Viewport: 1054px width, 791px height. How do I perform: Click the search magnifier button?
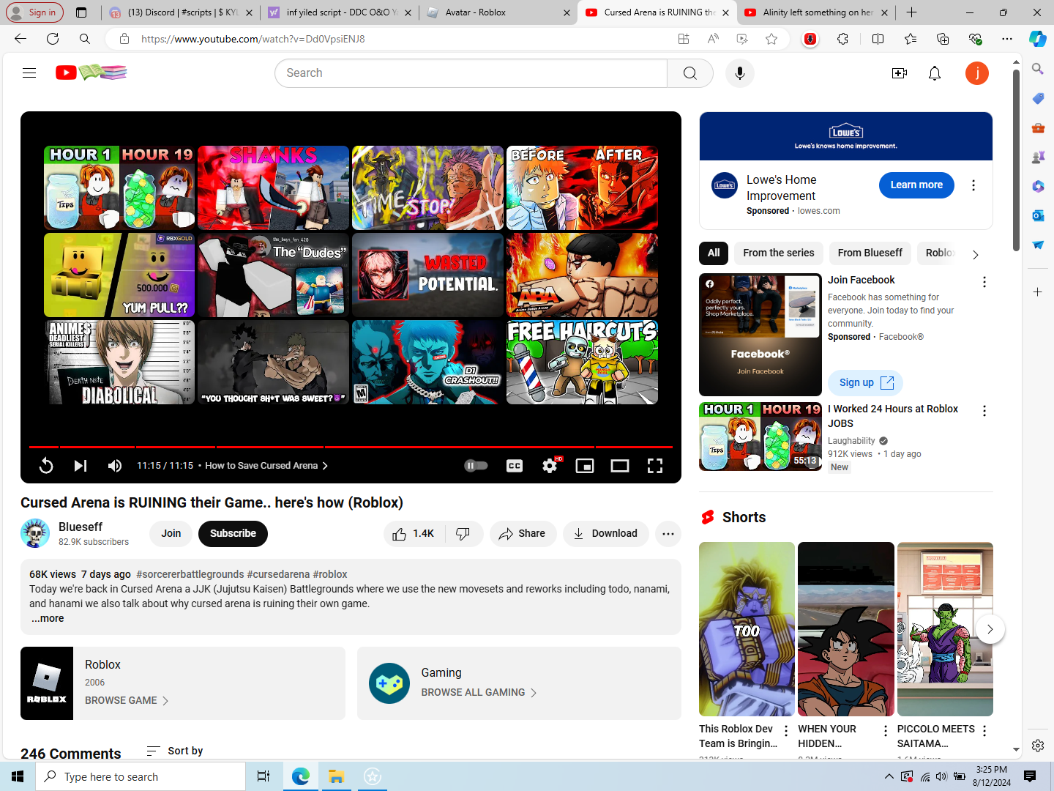click(x=690, y=73)
